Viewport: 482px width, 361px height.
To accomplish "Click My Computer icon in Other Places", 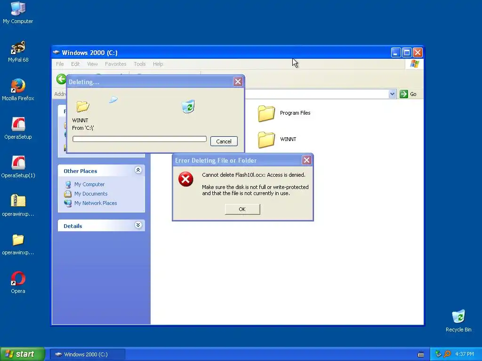I will (68, 184).
